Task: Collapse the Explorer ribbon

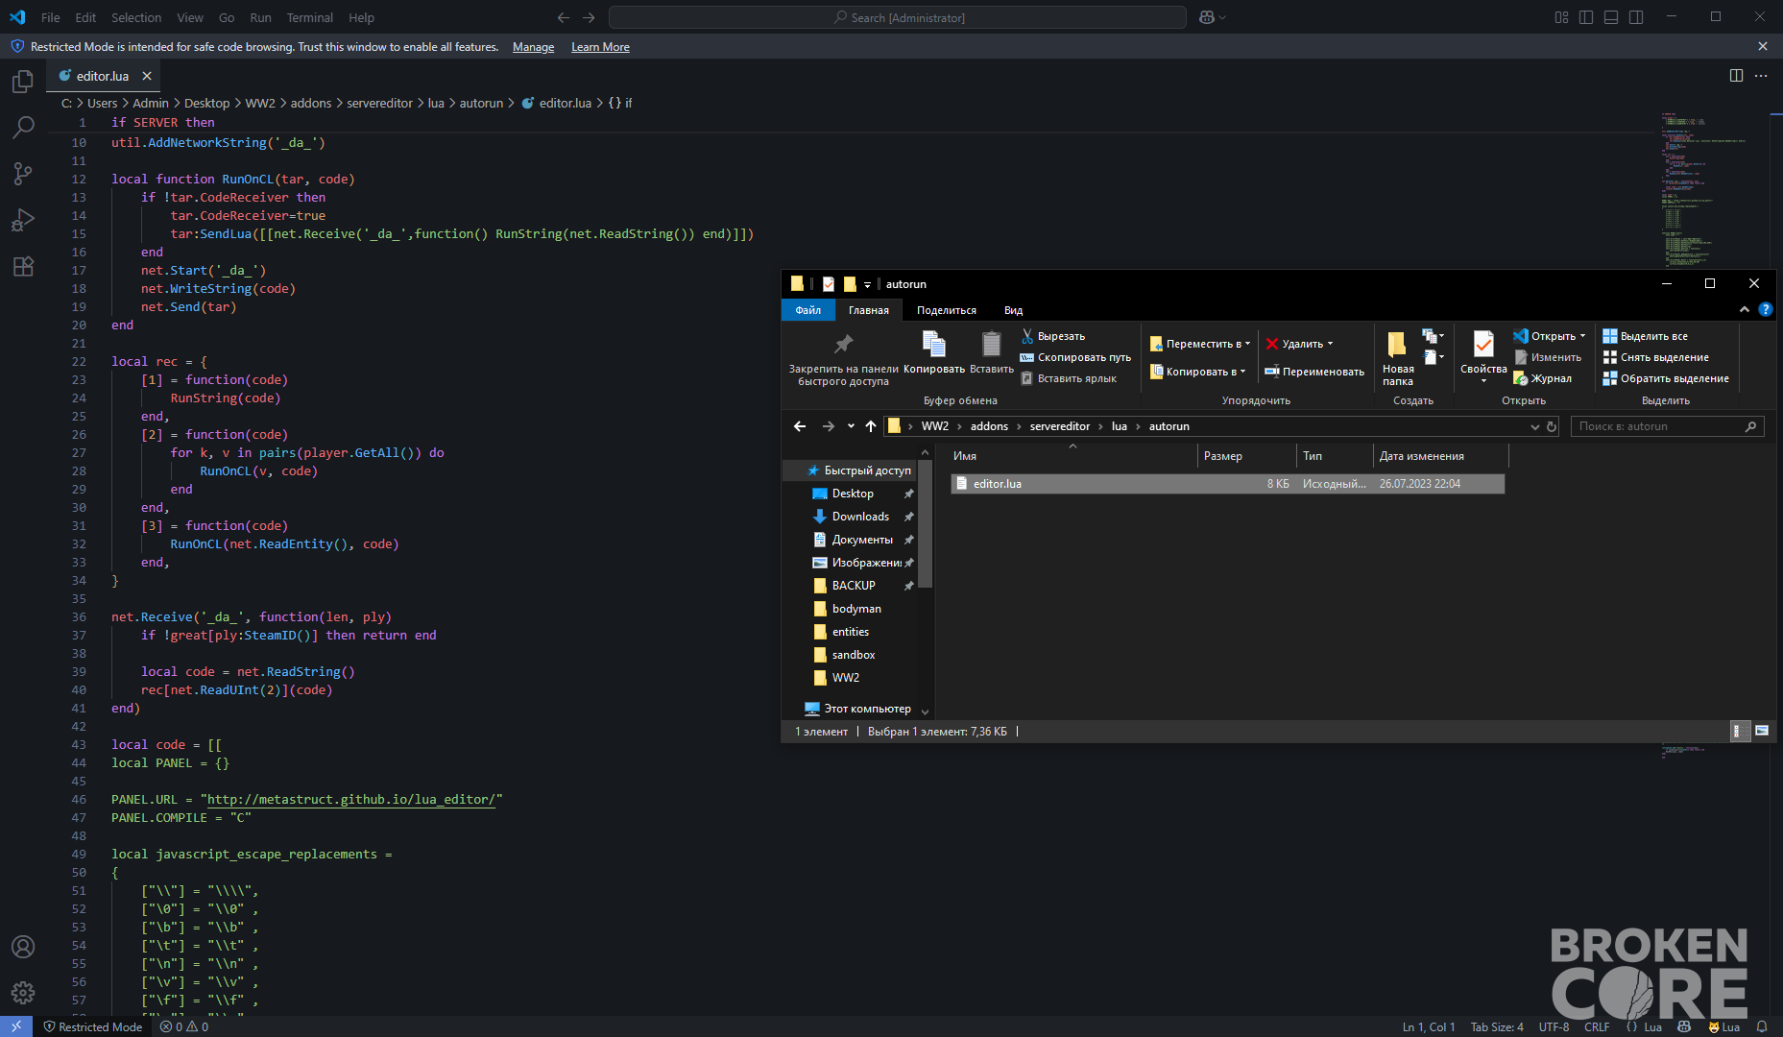Action: pyautogui.click(x=1745, y=309)
